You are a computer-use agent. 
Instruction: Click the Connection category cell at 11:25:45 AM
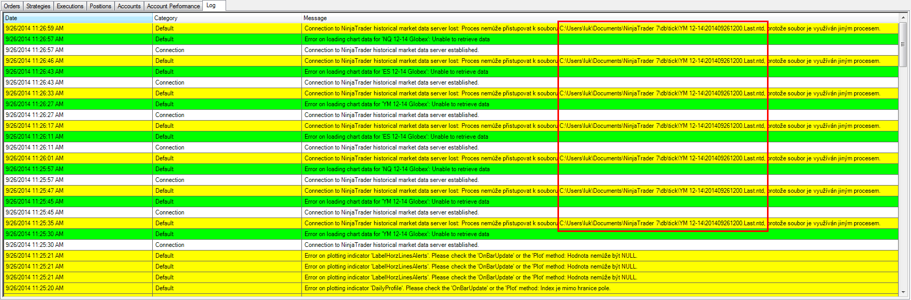tap(227, 212)
